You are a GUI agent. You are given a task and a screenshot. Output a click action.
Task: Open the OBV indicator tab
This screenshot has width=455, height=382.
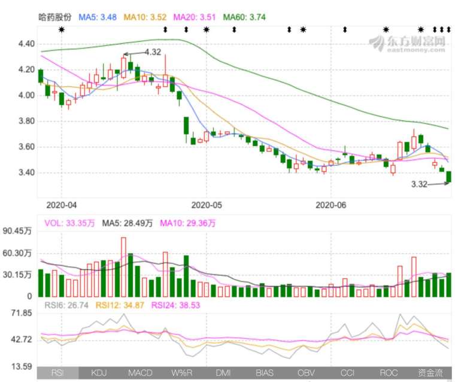(x=306, y=372)
